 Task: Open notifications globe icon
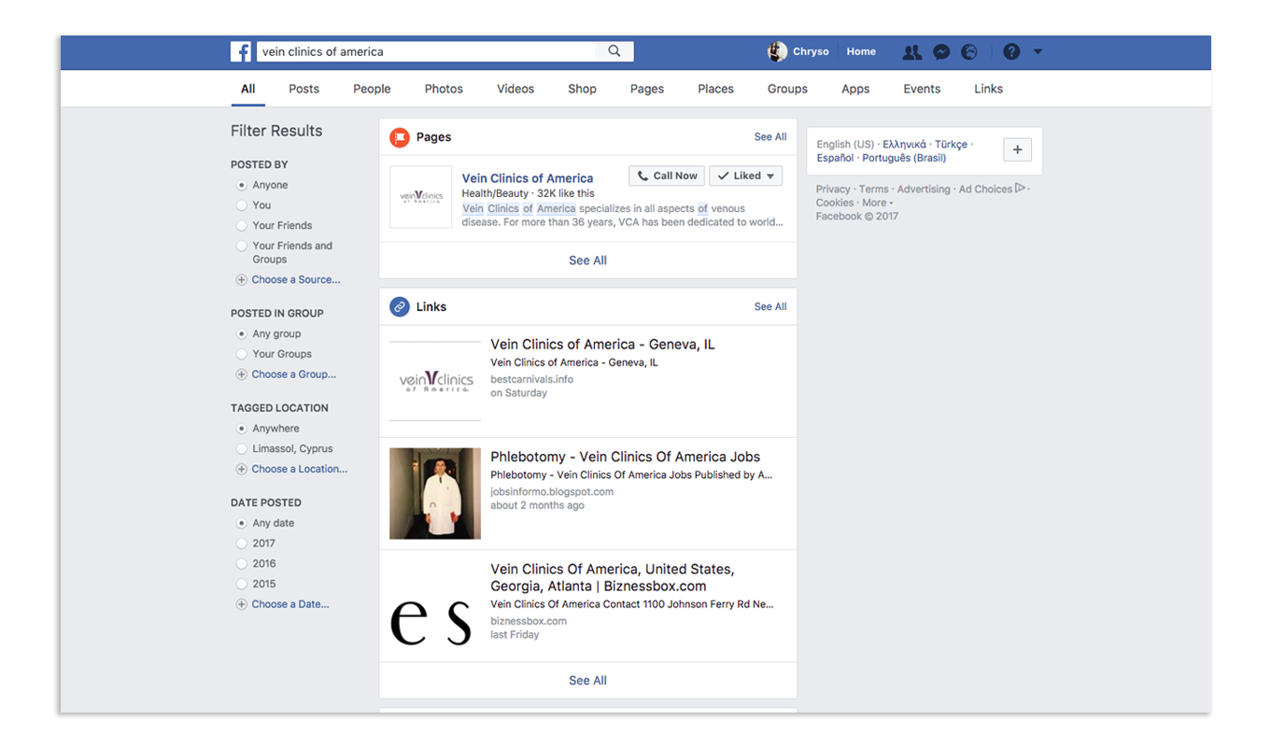[x=969, y=52]
